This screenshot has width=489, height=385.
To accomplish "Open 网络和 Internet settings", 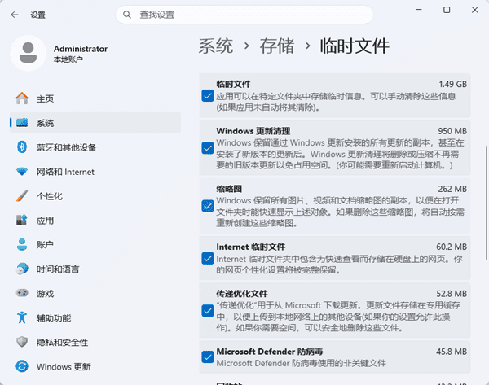I will pyautogui.click(x=95, y=172).
